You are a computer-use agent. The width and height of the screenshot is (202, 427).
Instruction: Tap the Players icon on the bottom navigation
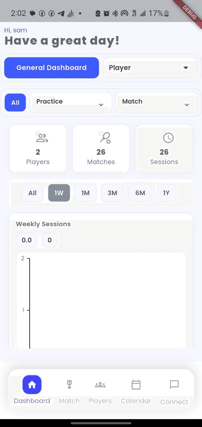(x=100, y=384)
